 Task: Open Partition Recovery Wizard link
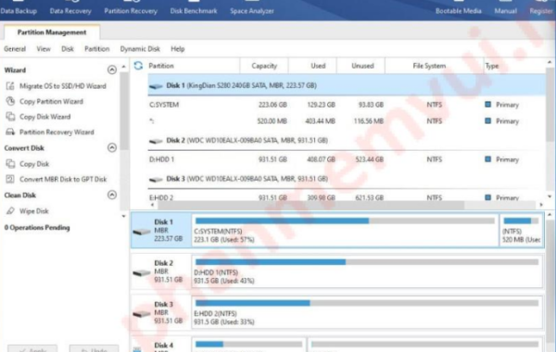[57, 132]
